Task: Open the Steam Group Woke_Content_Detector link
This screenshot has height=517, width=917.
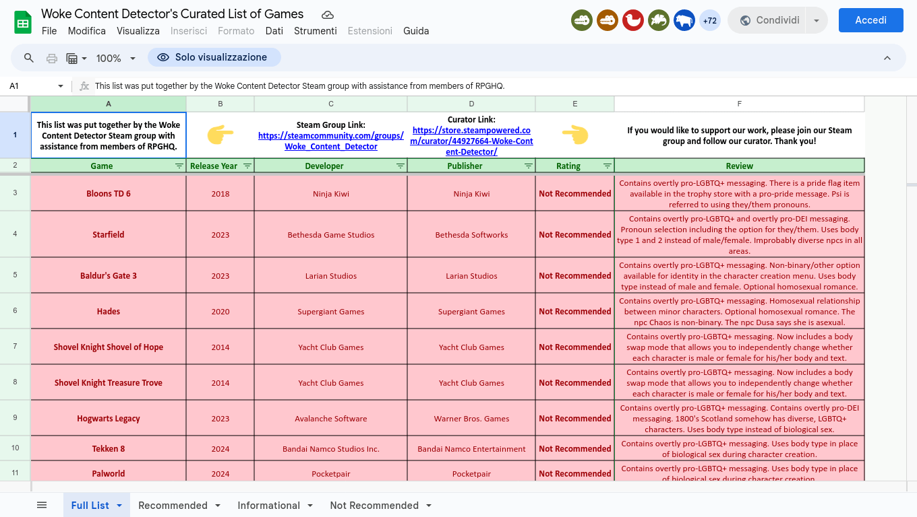Action: 331,141
